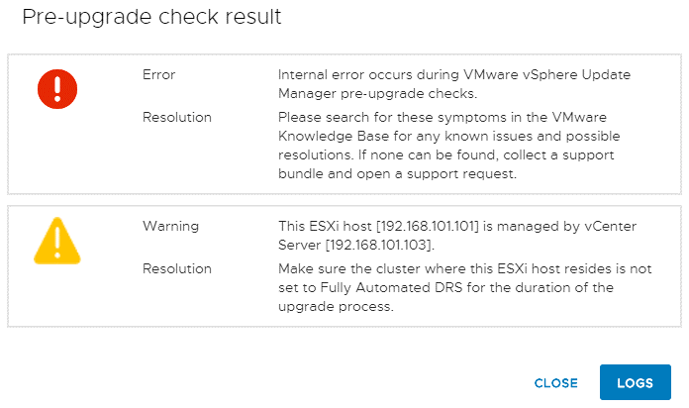Select the "Error" label
Viewport: 689px width, 408px height.
click(158, 74)
